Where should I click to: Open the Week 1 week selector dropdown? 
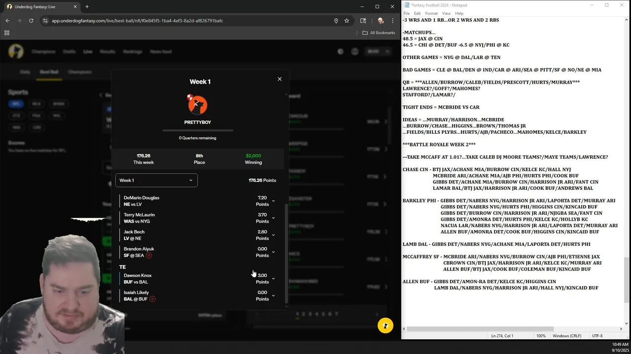pyautogui.click(x=156, y=180)
